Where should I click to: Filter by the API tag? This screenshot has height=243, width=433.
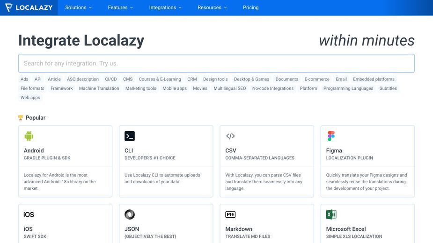[x=38, y=79]
